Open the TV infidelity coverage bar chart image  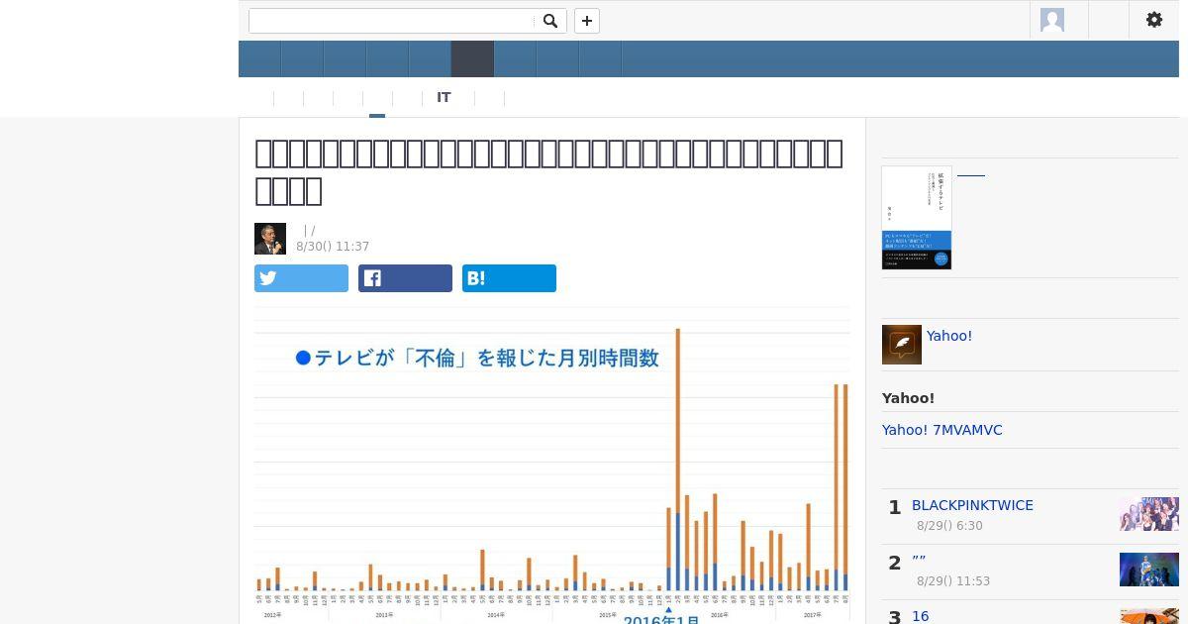pyautogui.click(x=552, y=466)
